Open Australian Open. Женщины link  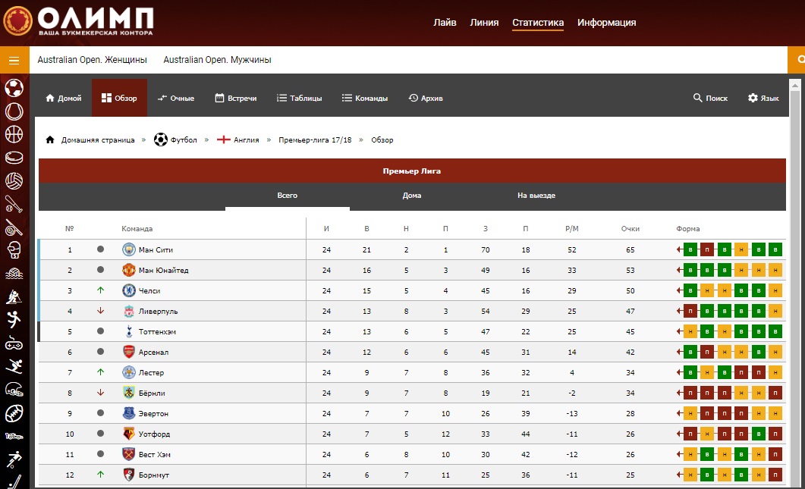point(93,60)
